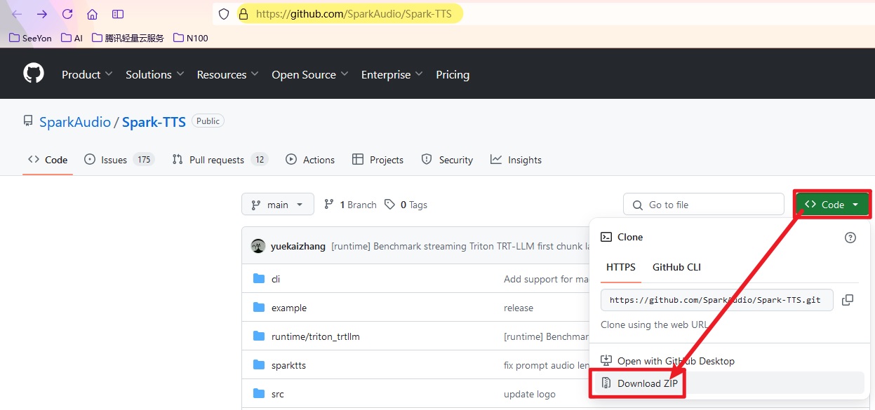View the 0 Tags link

407,205
